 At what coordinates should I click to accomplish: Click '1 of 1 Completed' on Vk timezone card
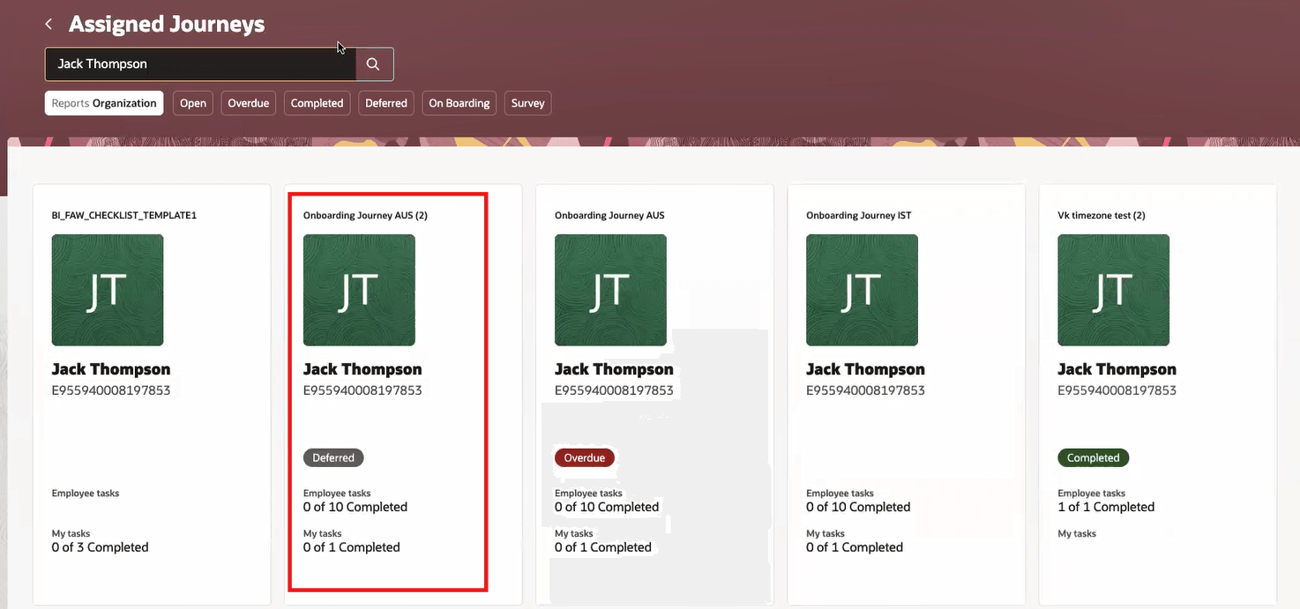point(1106,507)
